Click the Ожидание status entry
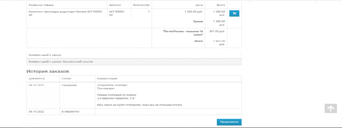Viewport: 342px width, 128px height. click(69, 85)
